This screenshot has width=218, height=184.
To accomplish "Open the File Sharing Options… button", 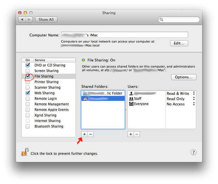I will coord(184,77).
